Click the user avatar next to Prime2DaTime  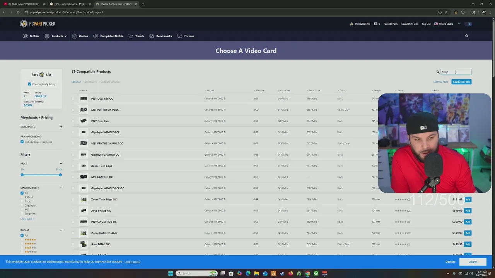(x=351, y=24)
